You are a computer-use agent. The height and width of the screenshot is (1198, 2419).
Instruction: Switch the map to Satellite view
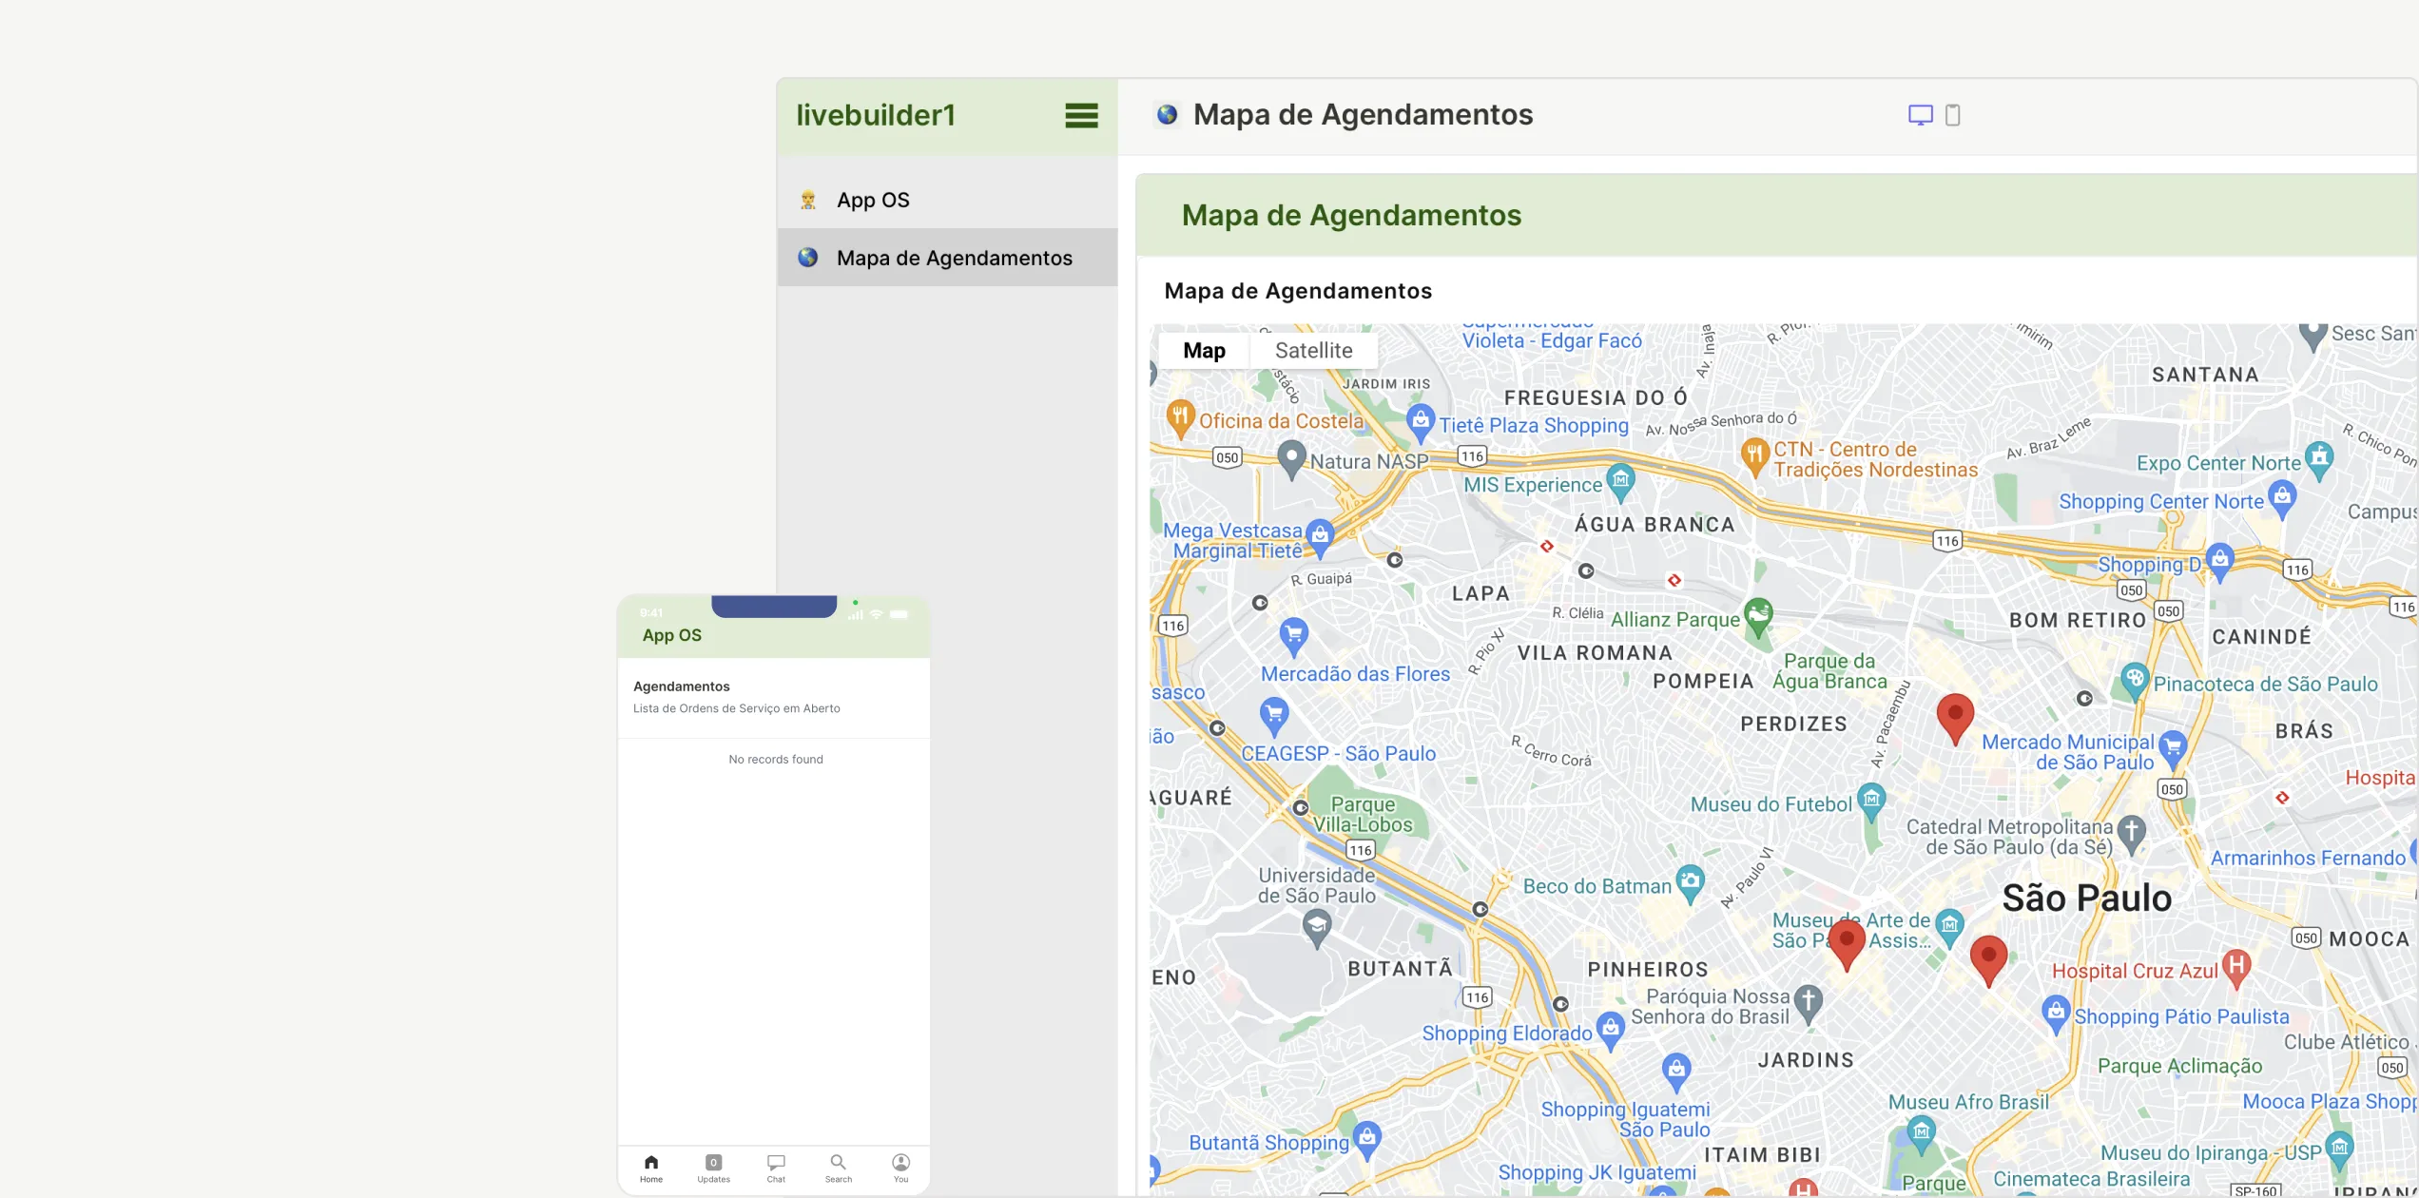pyautogui.click(x=1313, y=351)
